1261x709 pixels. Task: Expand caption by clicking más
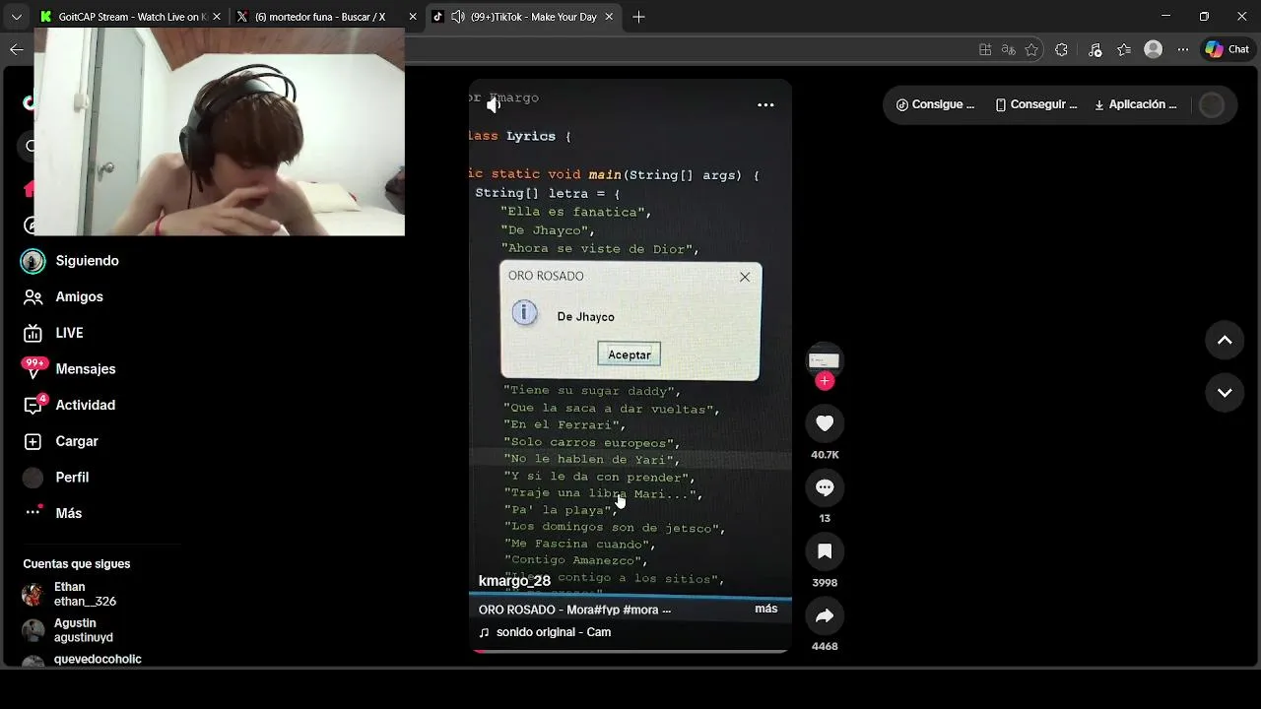click(x=765, y=609)
